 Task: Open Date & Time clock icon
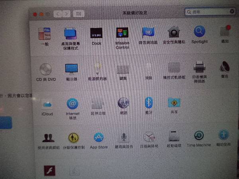click(149, 137)
